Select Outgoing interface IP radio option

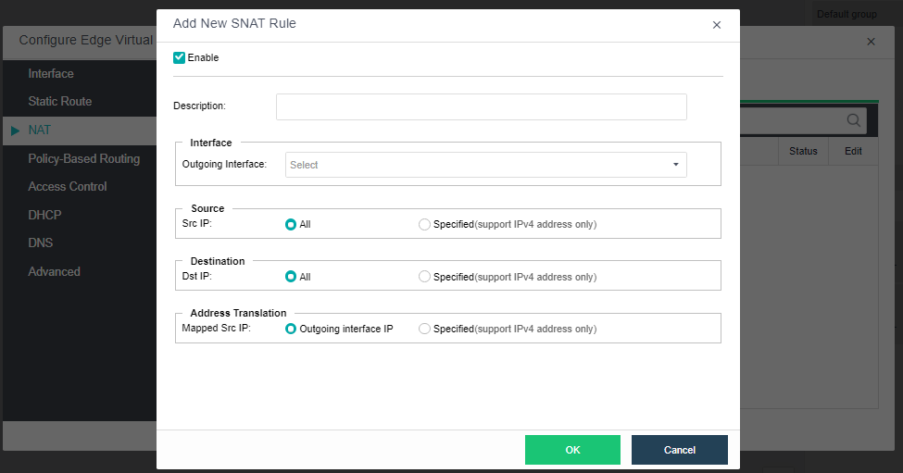(291, 329)
